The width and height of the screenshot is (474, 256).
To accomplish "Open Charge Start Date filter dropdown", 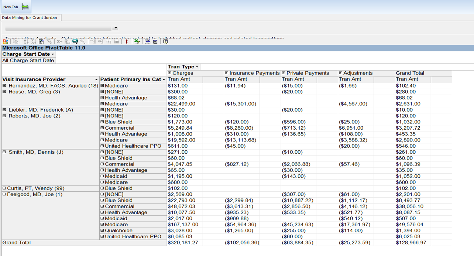I will 53,54.
